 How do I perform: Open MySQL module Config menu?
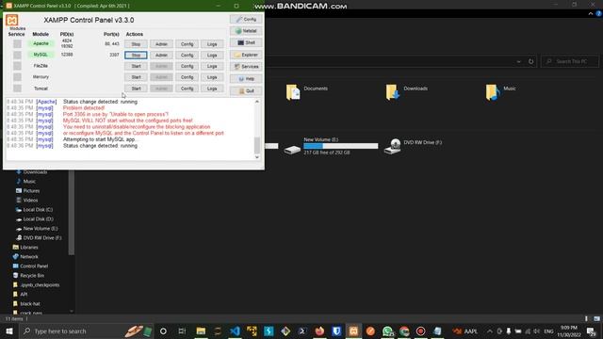point(187,55)
